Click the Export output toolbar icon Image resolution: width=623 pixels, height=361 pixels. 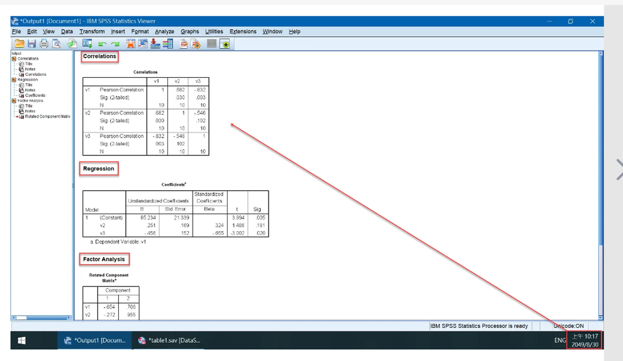pos(72,44)
